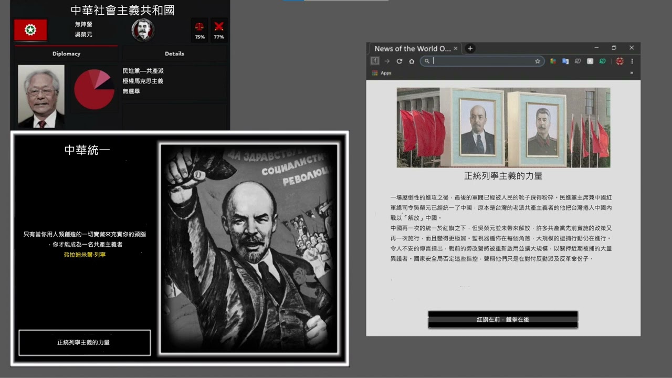
Task: Bookmark this page with the star icon
Action: (x=538, y=61)
